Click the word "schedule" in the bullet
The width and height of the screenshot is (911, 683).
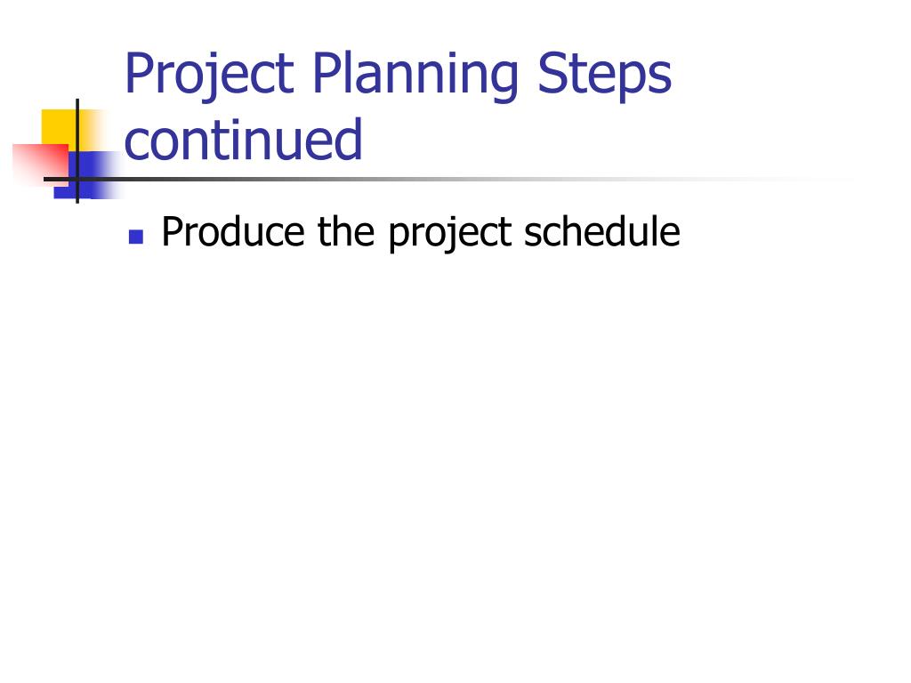pyautogui.click(x=602, y=231)
